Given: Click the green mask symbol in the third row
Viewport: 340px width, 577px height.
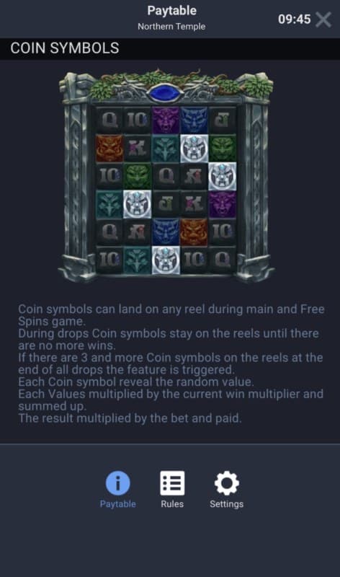Looking at the screenshot, I should tap(137, 177).
